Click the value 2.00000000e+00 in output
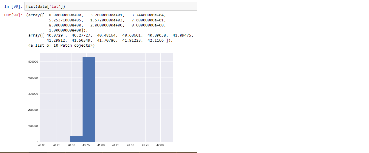The image size is (369, 153). 107,25
